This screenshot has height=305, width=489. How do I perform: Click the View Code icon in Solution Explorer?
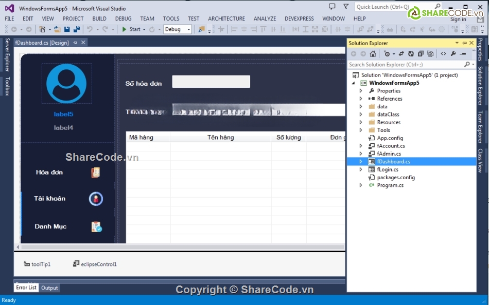pyautogui.click(x=443, y=54)
